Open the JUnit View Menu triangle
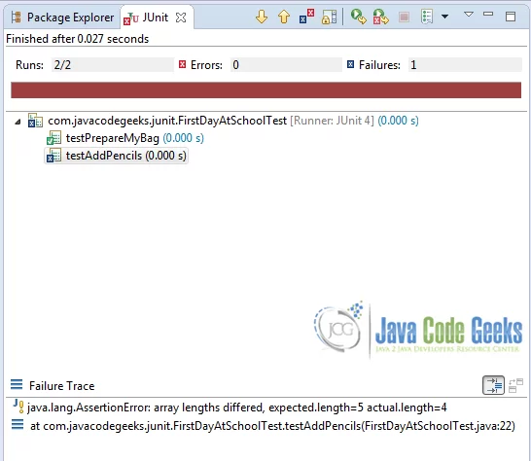 tap(469, 15)
